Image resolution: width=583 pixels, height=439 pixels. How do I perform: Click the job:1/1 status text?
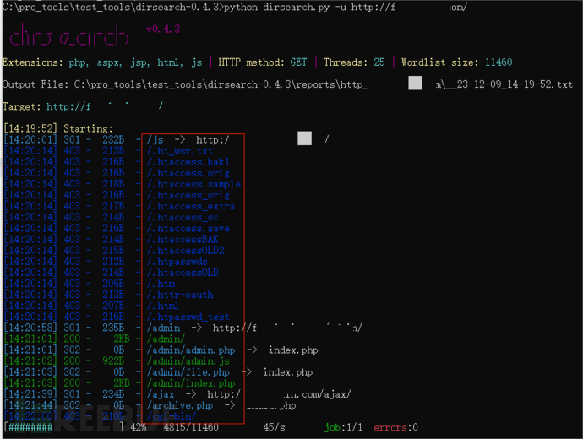coord(344,427)
